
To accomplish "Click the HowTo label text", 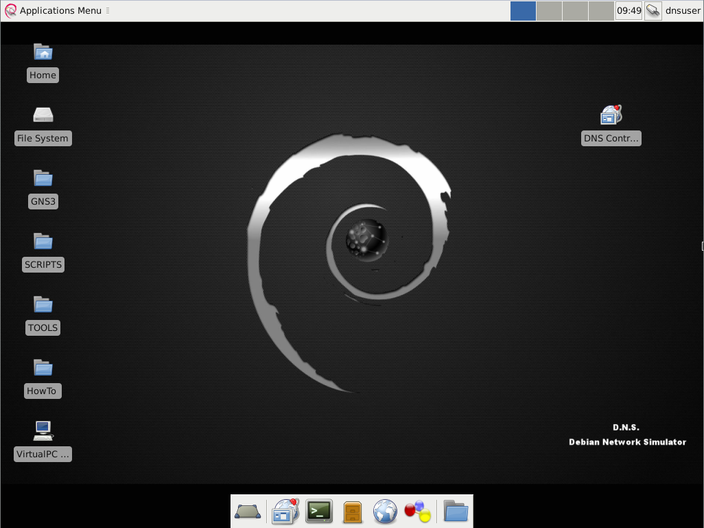I will point(42,391).
